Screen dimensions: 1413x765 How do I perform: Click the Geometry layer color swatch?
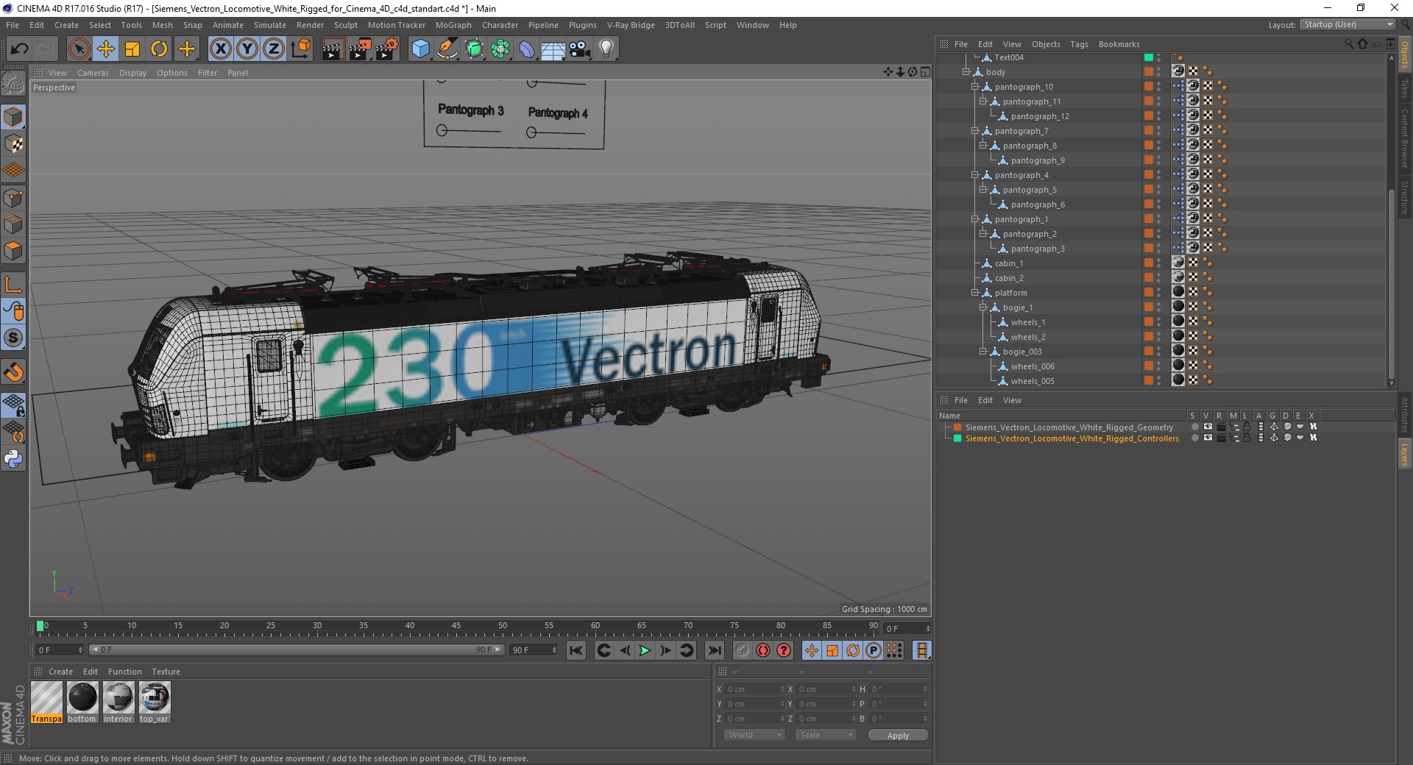coord(957,427)
